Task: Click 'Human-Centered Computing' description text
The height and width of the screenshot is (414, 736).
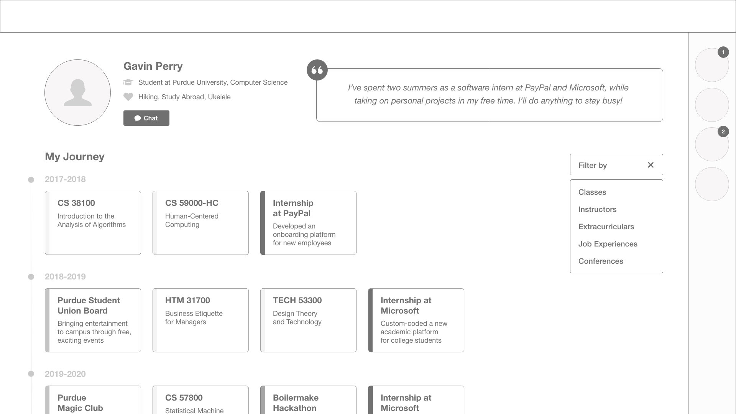Action: pyautogui.click(x=192, y=220)
